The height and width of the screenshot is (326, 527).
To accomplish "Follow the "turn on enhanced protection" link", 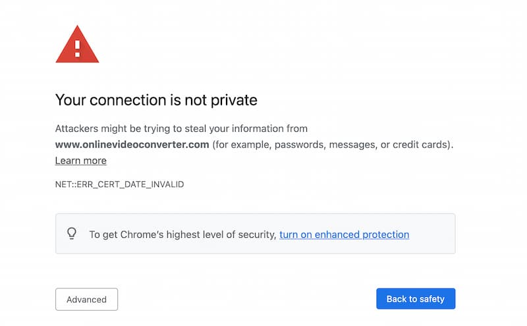I will (x=344, y=234).
